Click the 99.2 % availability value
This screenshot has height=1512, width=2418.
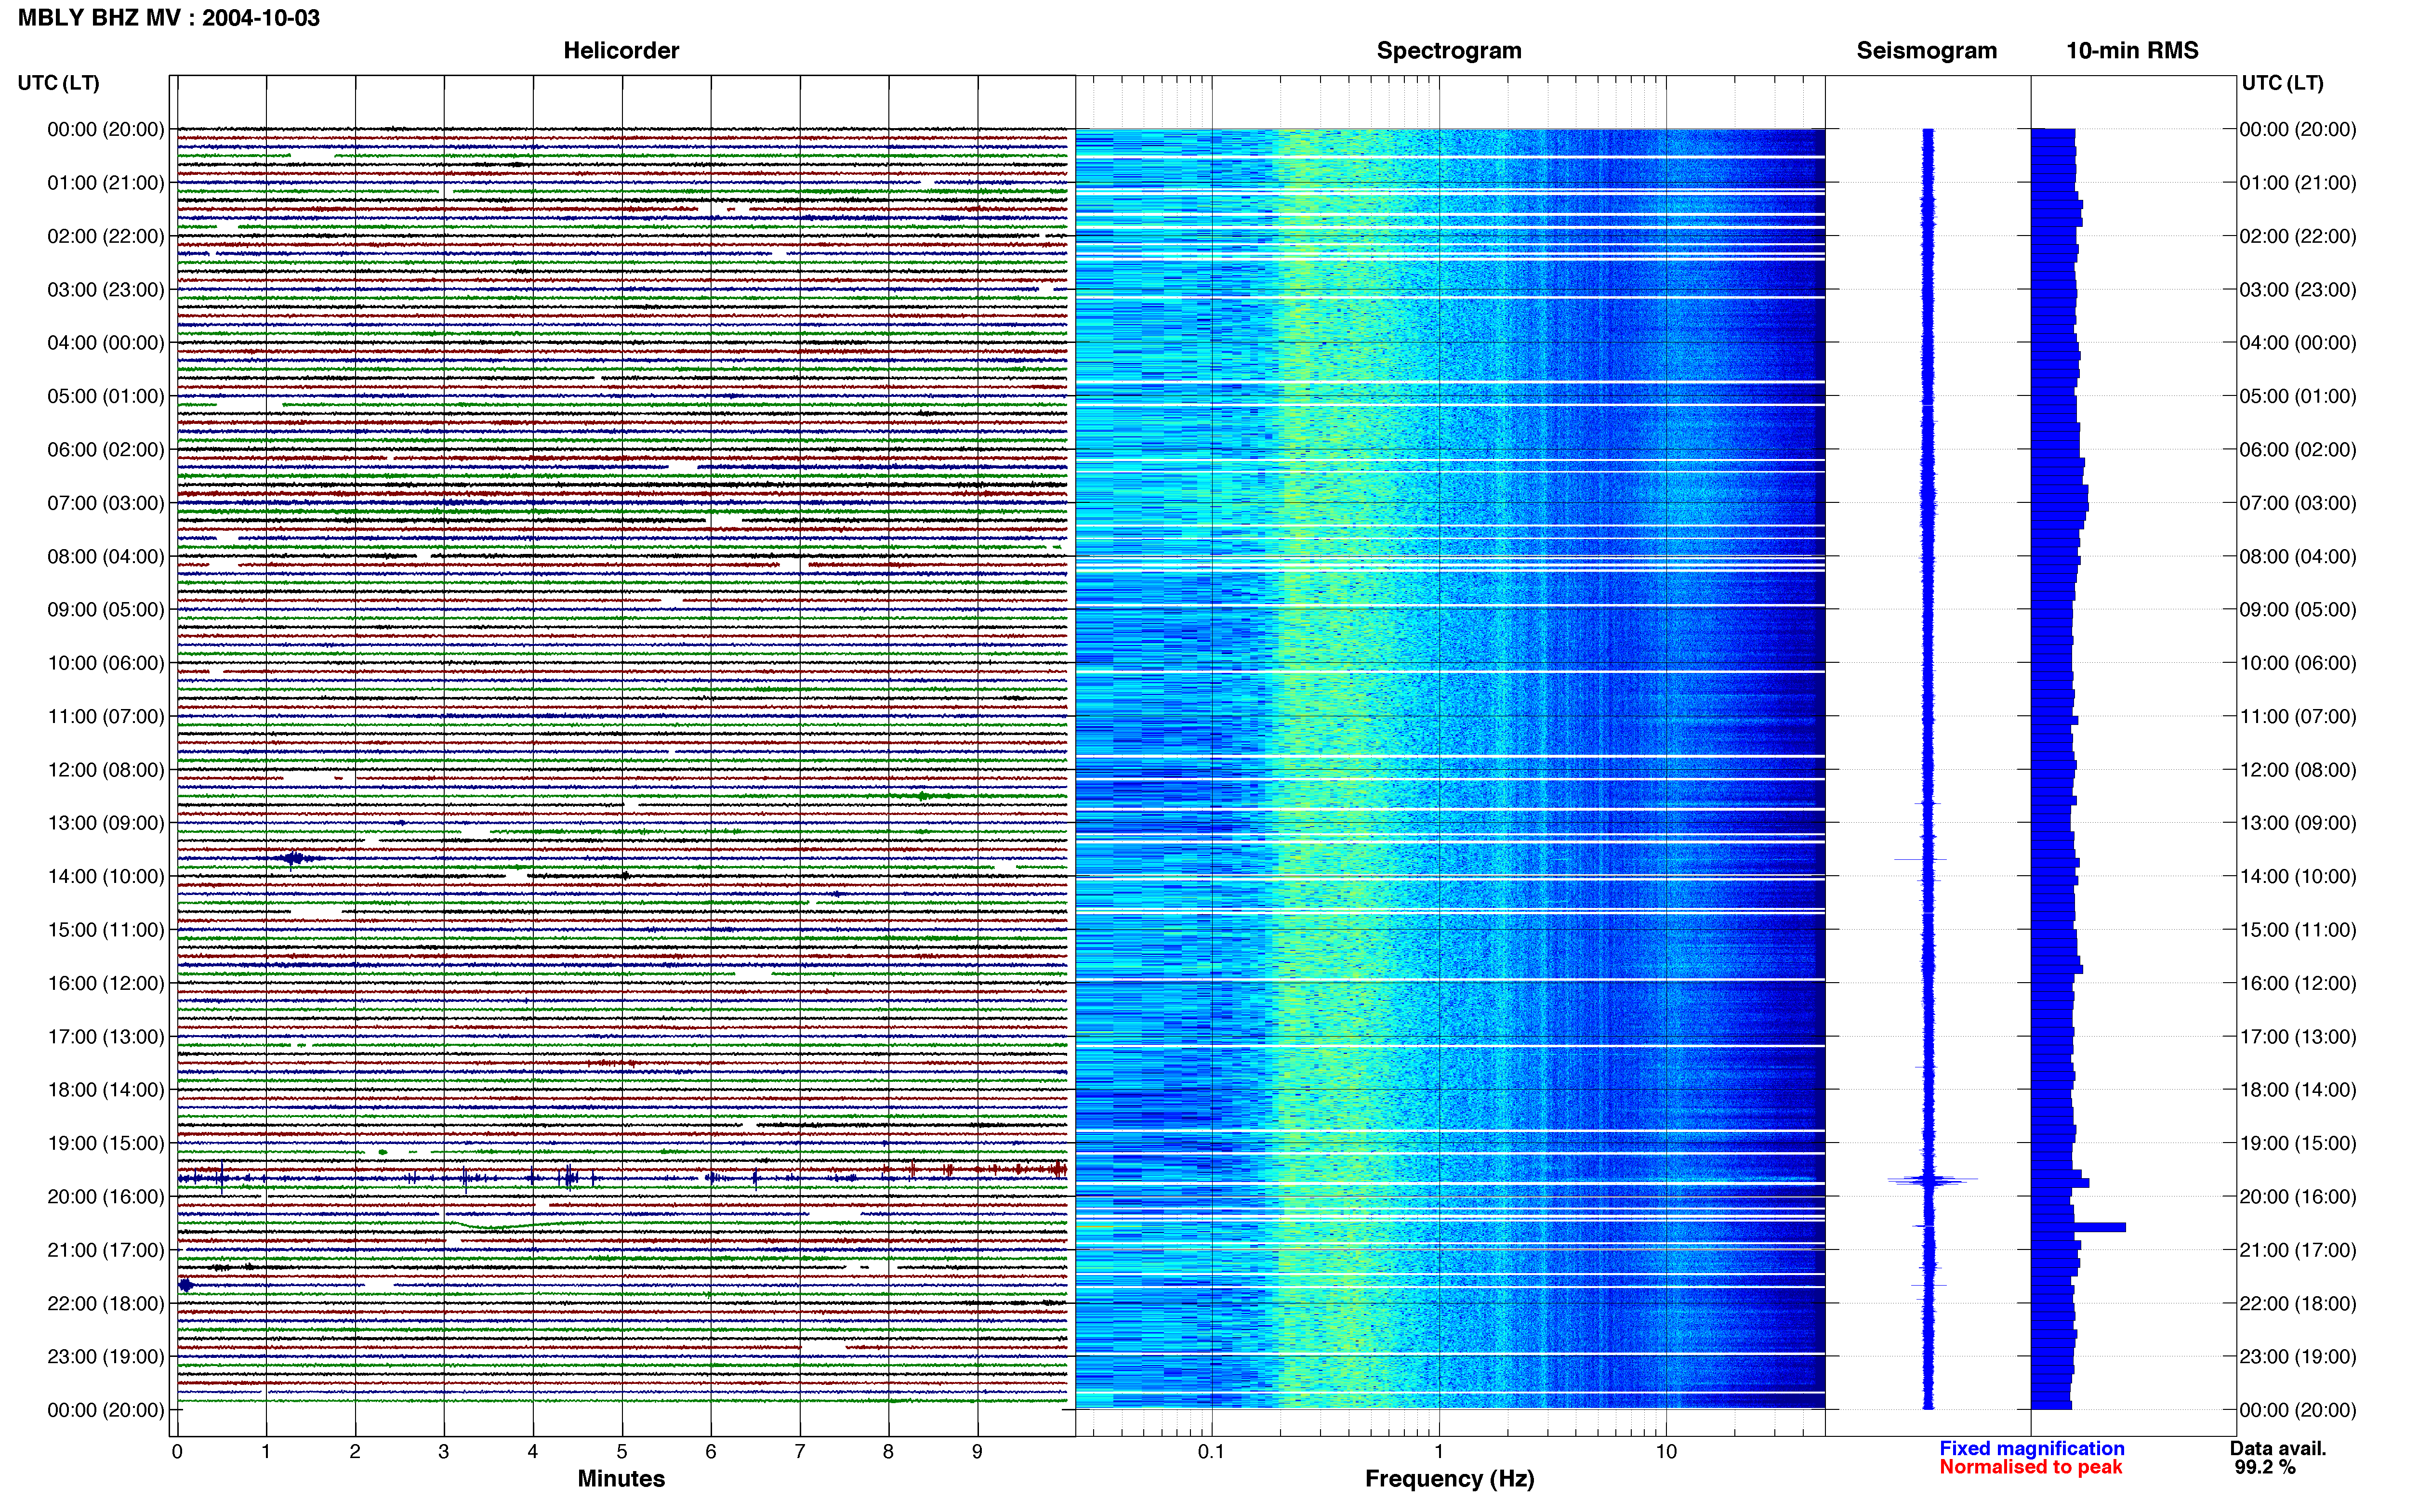[x=2265, y=1467]
